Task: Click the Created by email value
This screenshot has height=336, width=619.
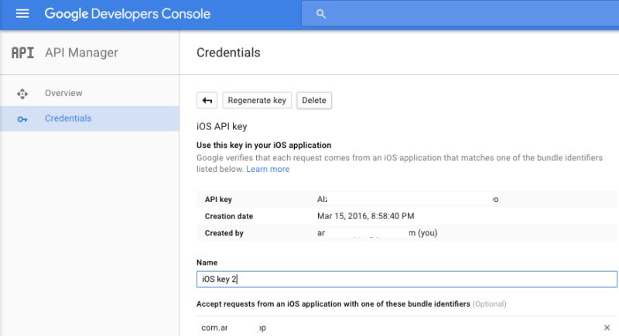Action: tap(377, 233)
